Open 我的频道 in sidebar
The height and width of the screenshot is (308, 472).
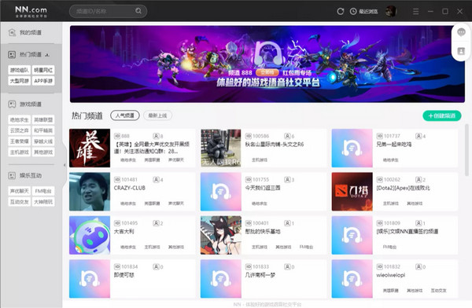(31, 32)
